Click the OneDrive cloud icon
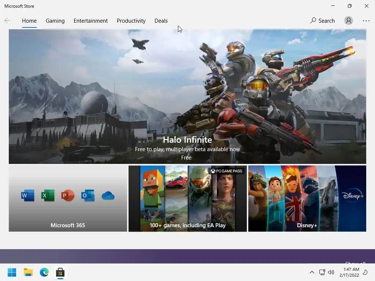Viewport: 375px width, 281px height. pyautogui.click(x=108, y=196)
